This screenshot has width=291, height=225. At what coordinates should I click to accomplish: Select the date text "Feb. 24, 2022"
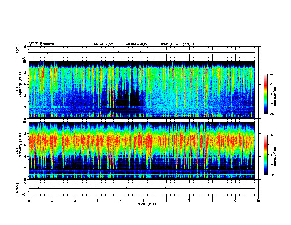coord(103,44)
